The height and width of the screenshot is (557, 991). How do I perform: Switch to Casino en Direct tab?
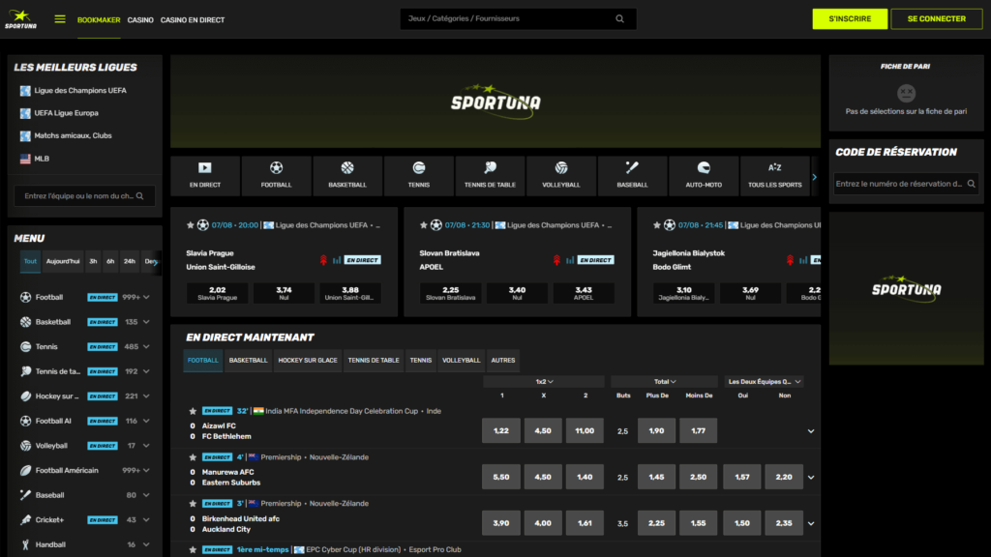[x=193, y=20]
